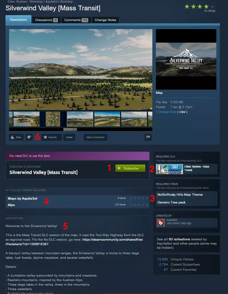This screenshot has width=228, height=294.
Task: Subscribe to Silverwind Valley map
Action: (x=130, y=168)
